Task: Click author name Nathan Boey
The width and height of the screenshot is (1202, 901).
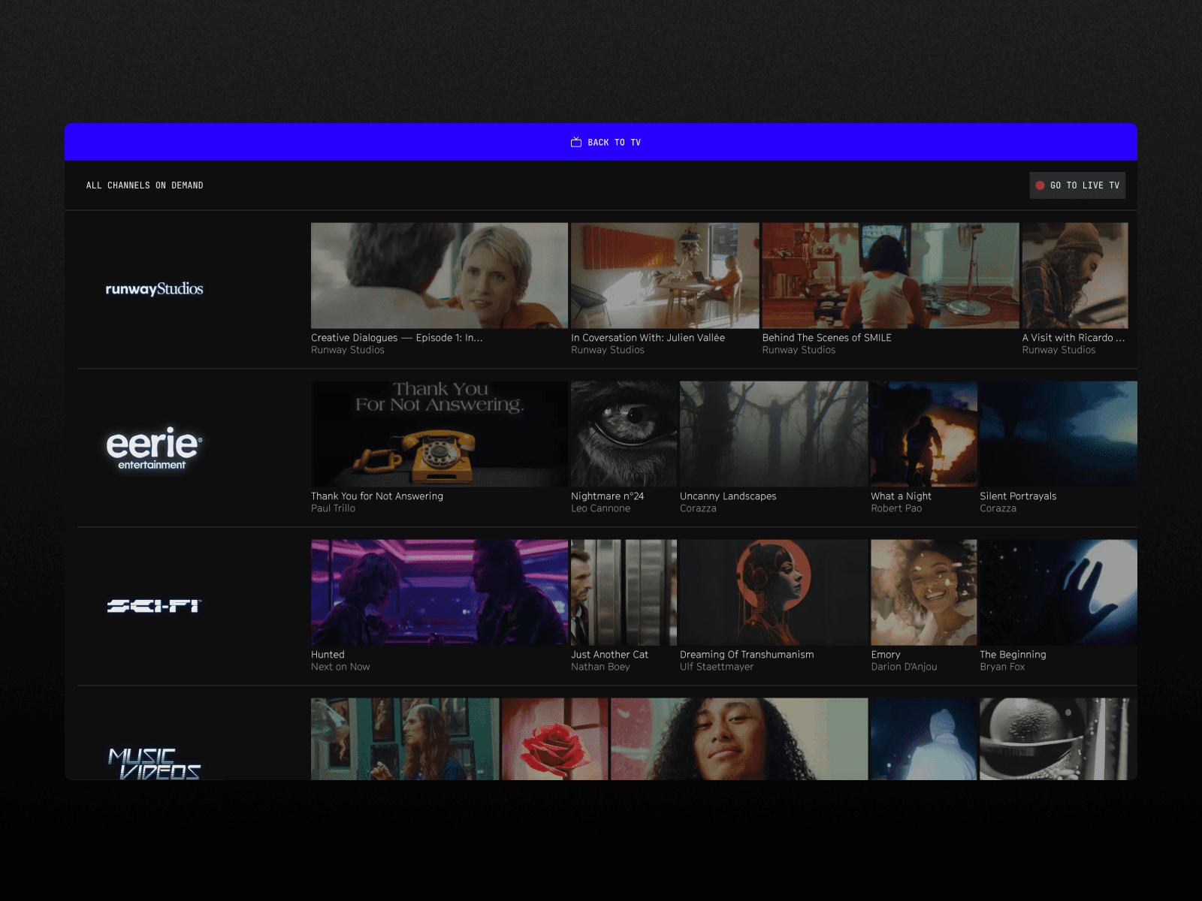Action: tap(600, 667)
